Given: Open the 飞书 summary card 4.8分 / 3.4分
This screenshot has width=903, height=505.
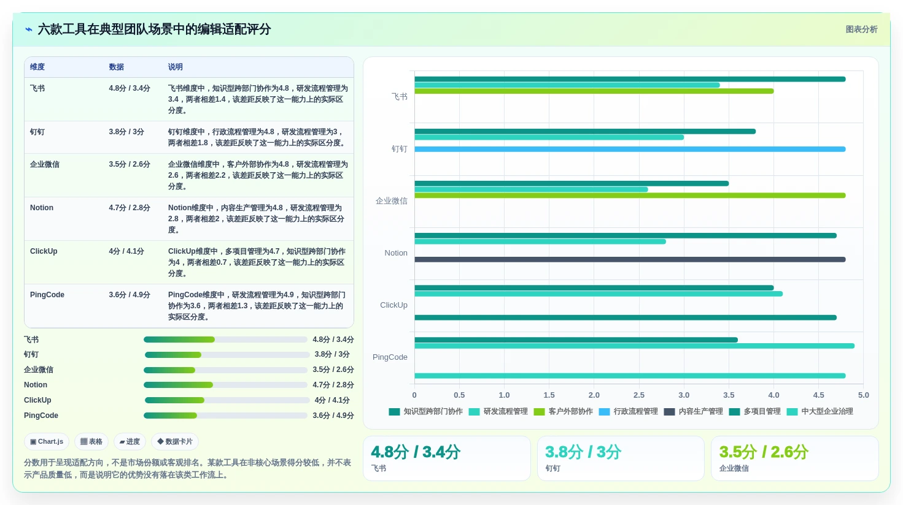Looking at the screenshot, I should click(447, 458).
